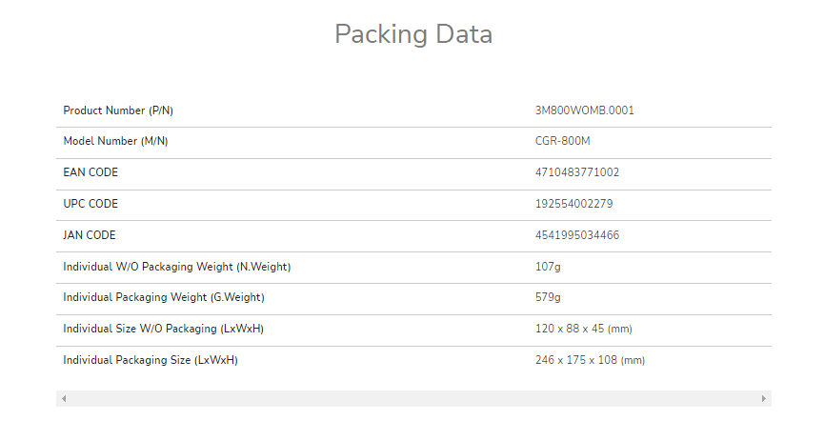Click the packaging size value 246 x 175 x 108

pos(576,360)
